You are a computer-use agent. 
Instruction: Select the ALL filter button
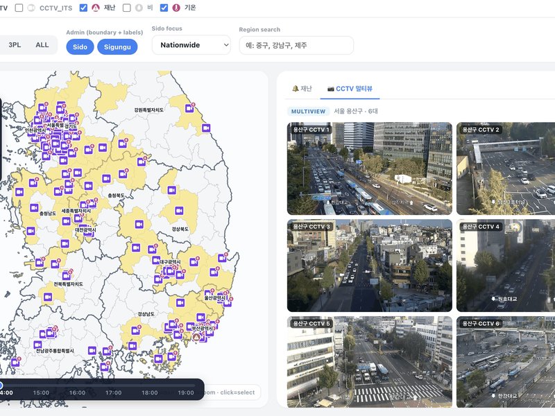[x=42, y=45]
